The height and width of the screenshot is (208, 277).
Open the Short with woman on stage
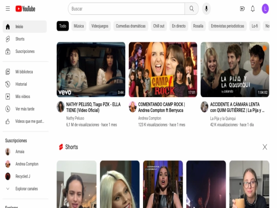[163, 184]
